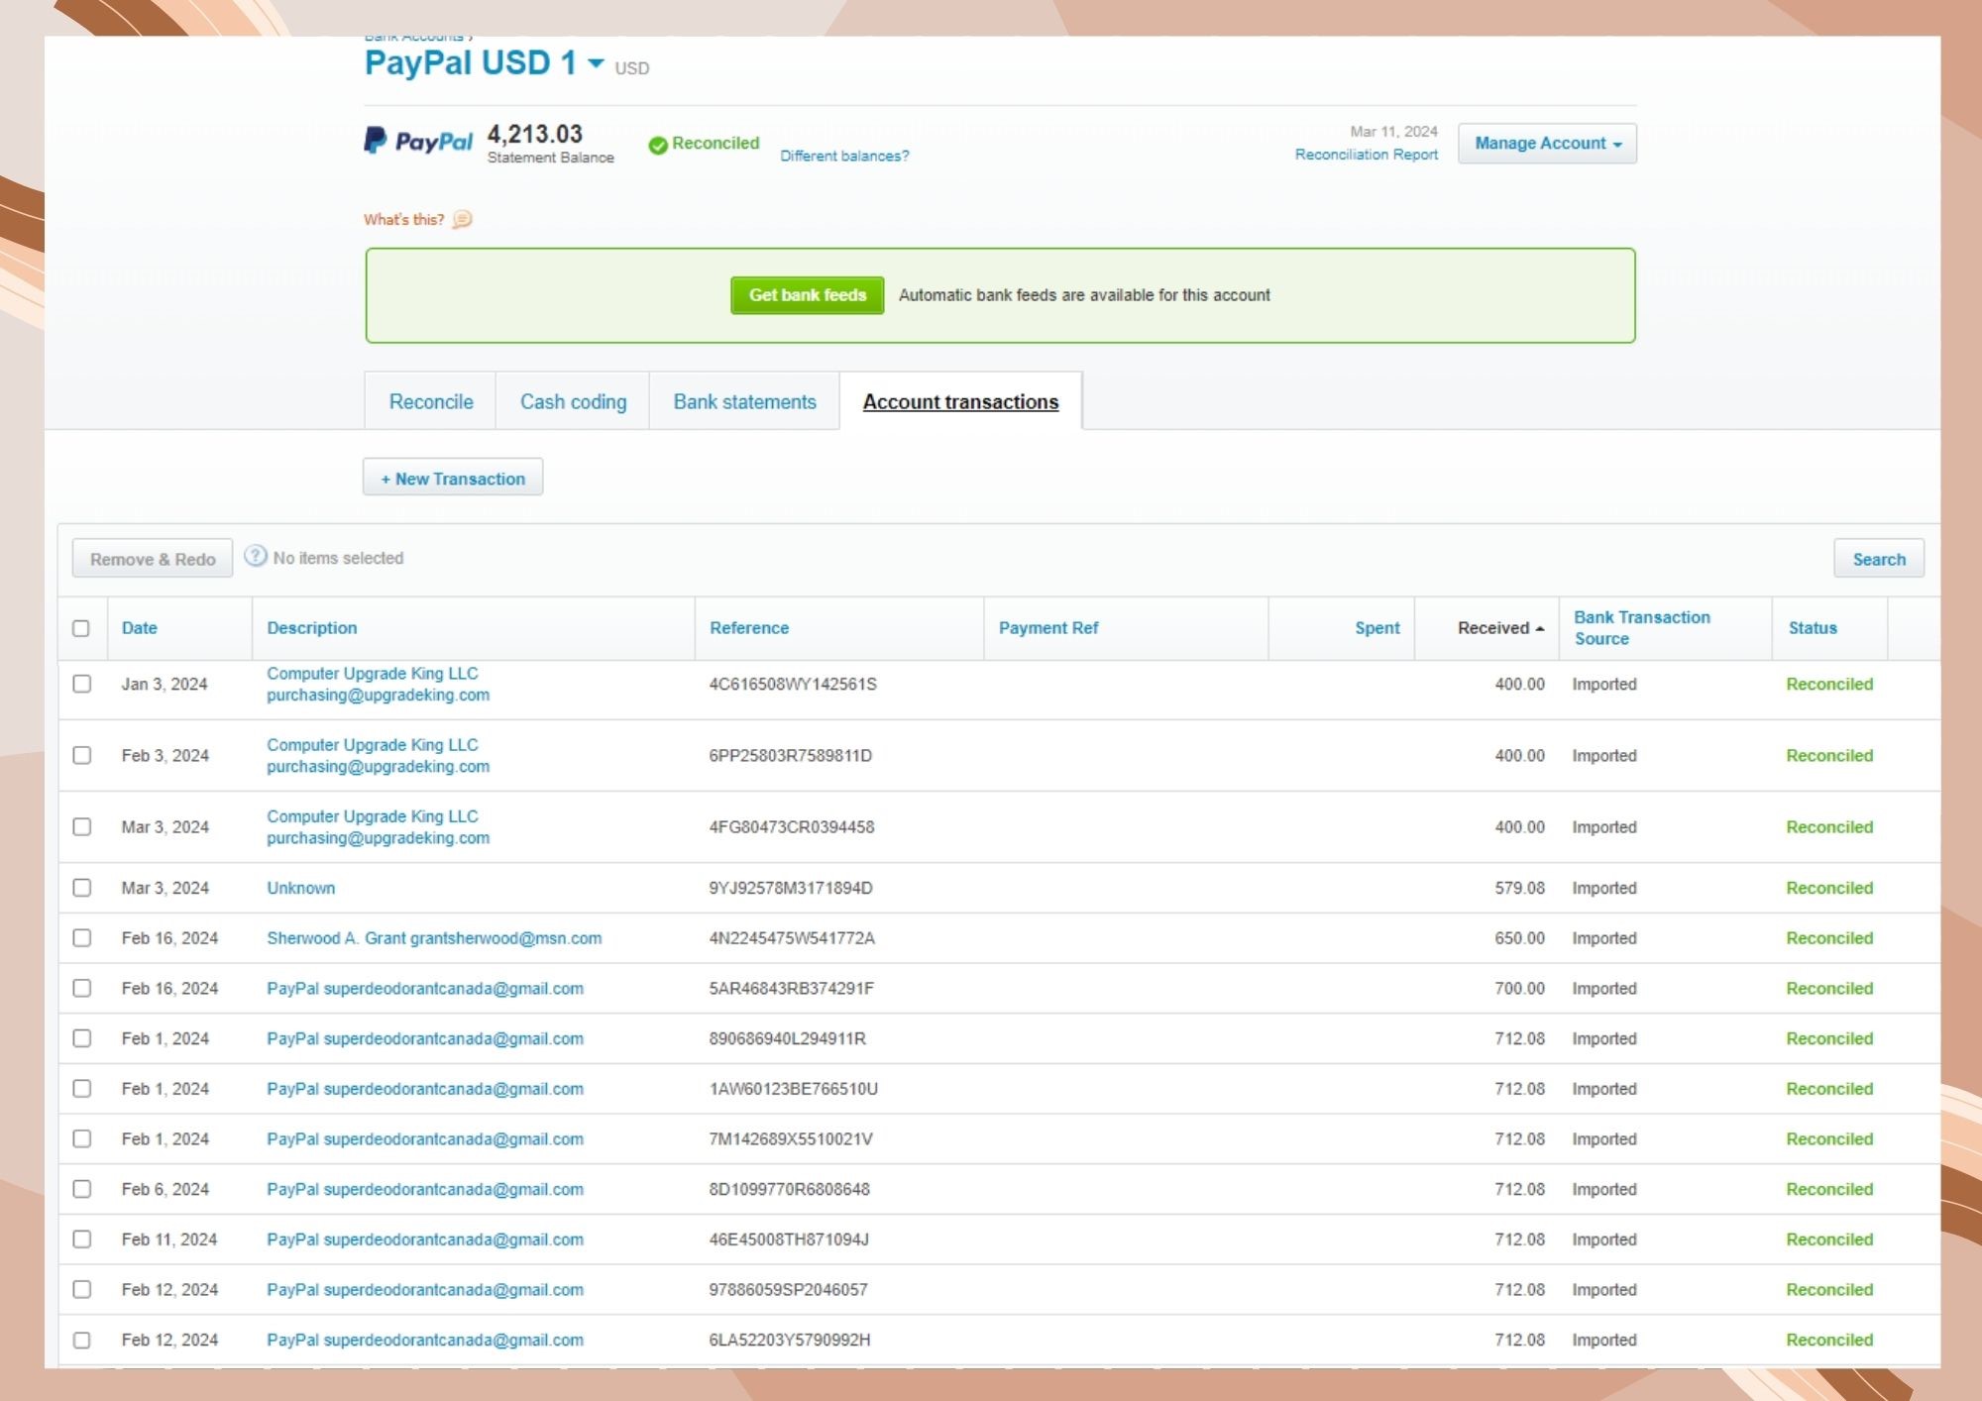Viewport: 1982px width, 1401px height.
Task: Click reference 4N2245475W541772A
Action: coord(792,938)
